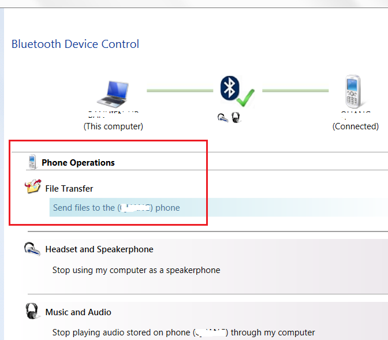Click the Phone Operations section header
Screen dimensions: 388x340
(78, 163)
